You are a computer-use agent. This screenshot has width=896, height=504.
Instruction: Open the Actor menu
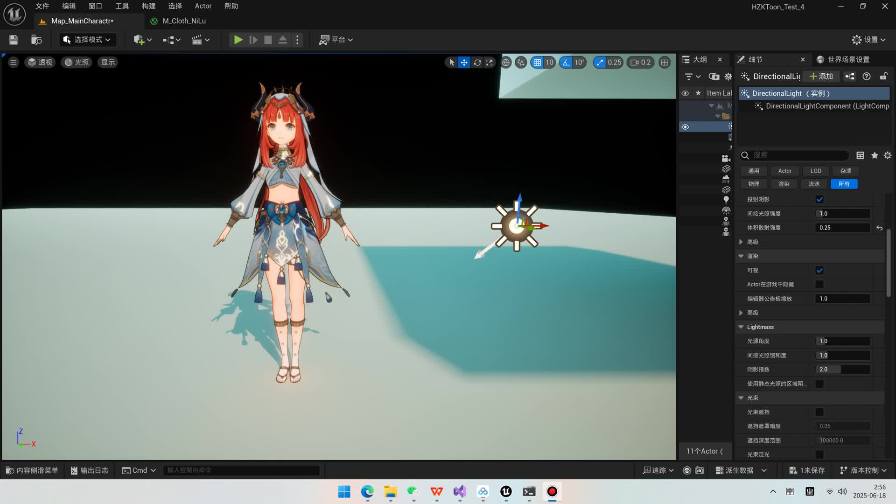point(203,6)
